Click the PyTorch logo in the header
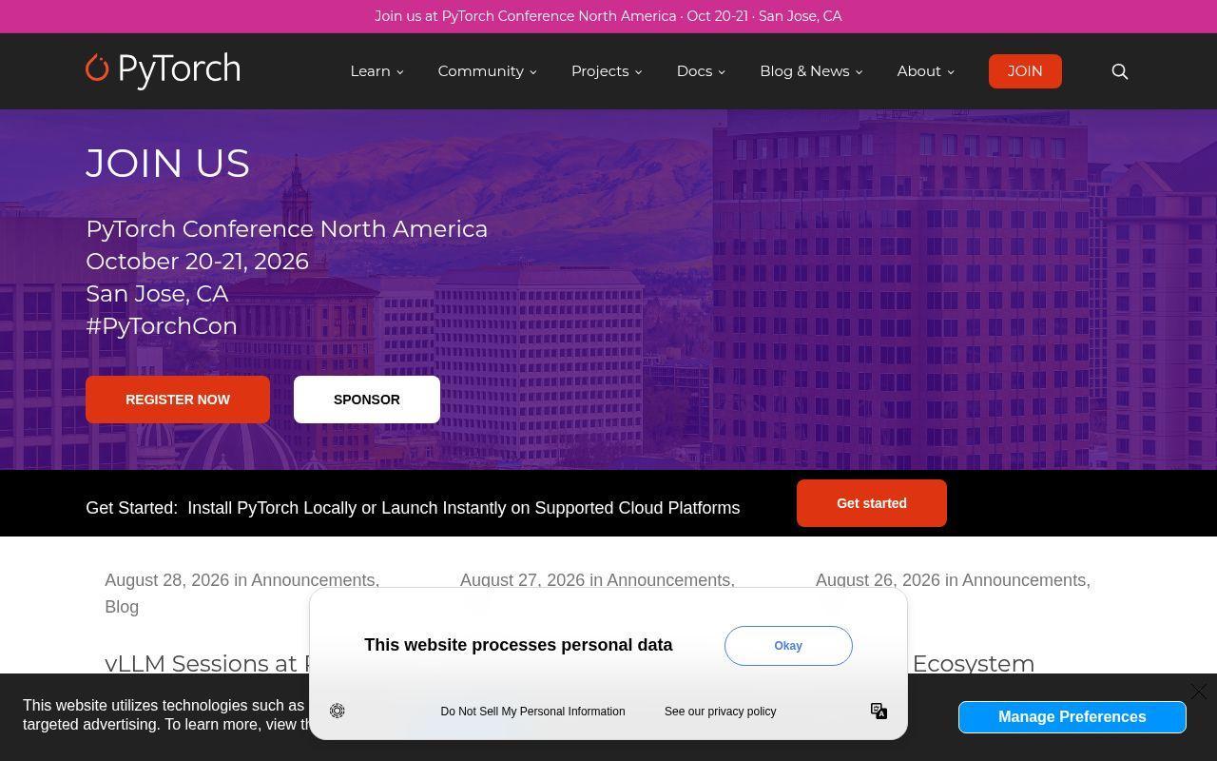Screen dimensions: 1217x761 (163, 69)
